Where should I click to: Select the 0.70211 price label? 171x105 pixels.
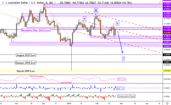167,42
